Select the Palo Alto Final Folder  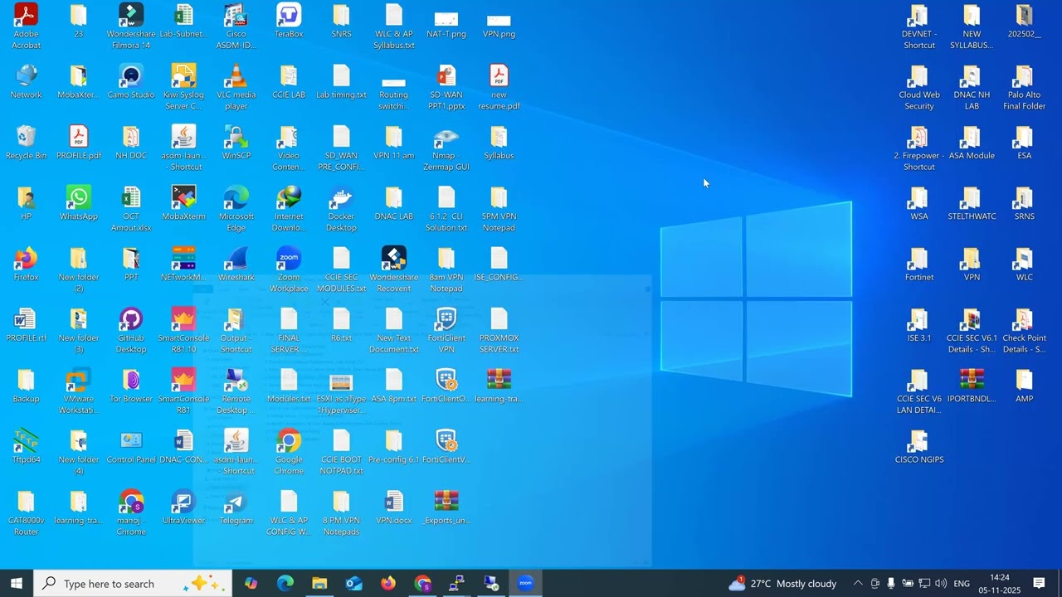coord(1025,87)
